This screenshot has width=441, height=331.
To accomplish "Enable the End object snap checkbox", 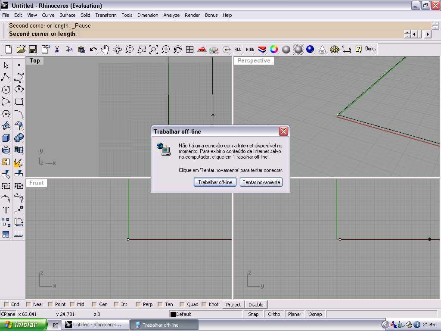I will [x=6, y=304].
